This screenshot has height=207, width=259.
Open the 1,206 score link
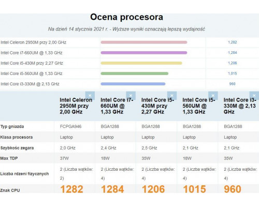[233, 63]
